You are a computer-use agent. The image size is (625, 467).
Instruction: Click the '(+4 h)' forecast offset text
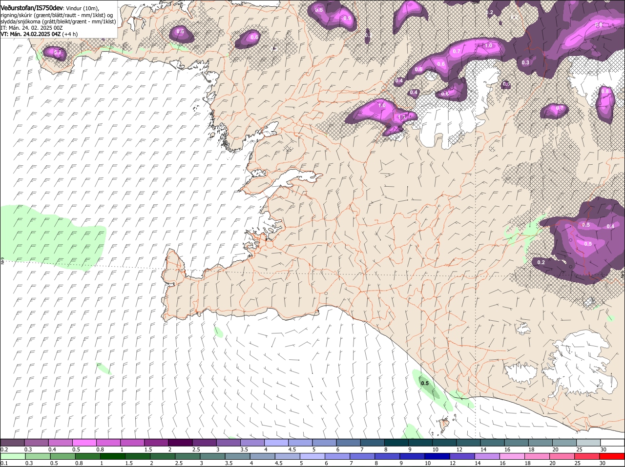tap(69, 34)
